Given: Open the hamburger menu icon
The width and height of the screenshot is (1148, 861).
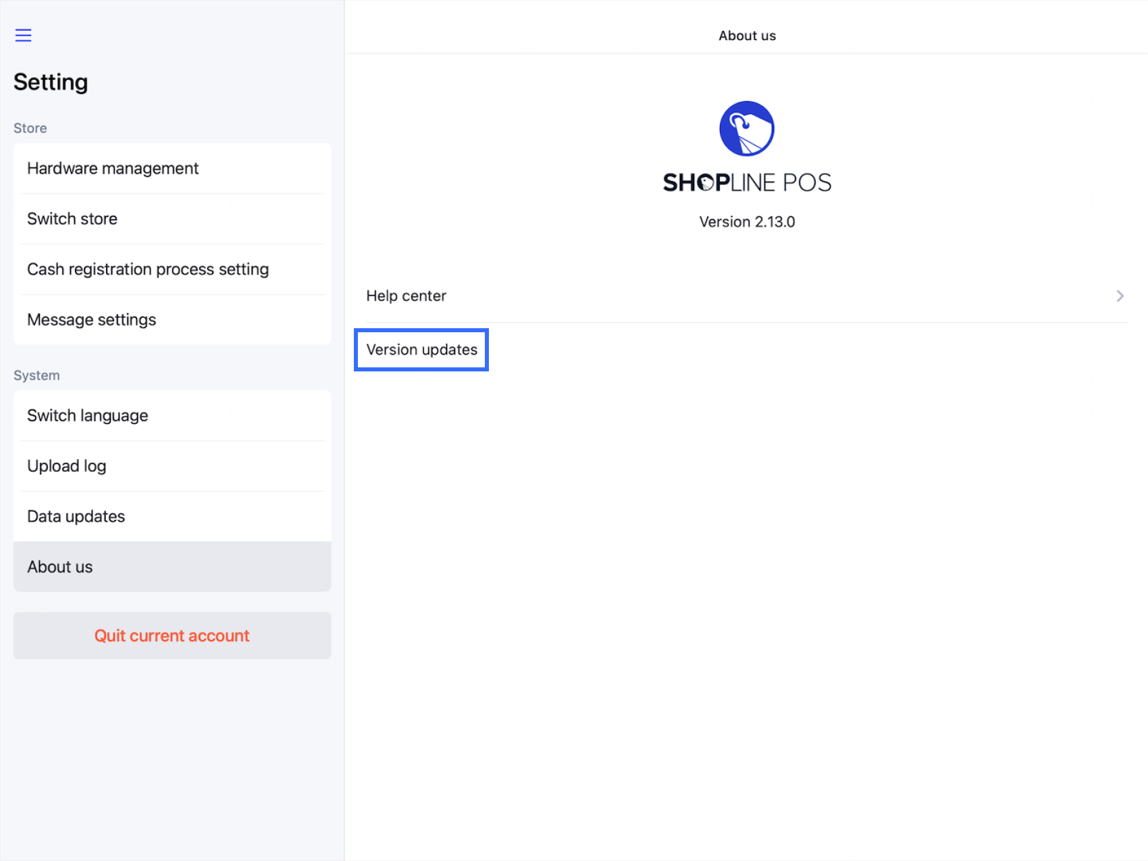Looking at the screenshot, I should [24, 35].
